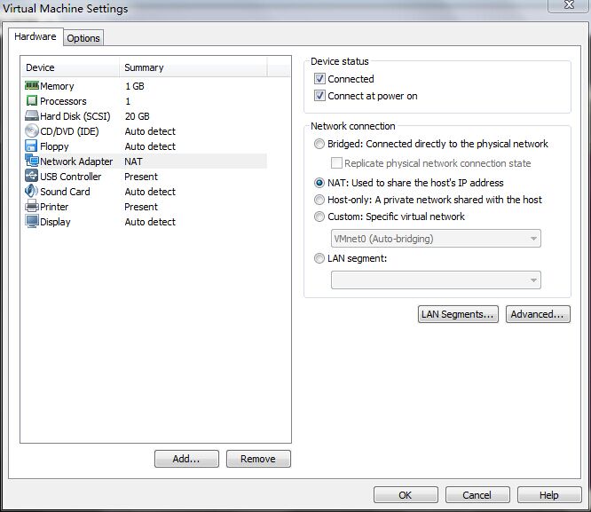Viewport: 591px width, 512px height.
Task: Click the Sound Card speaker icon
Action: (x=31, y=191)
